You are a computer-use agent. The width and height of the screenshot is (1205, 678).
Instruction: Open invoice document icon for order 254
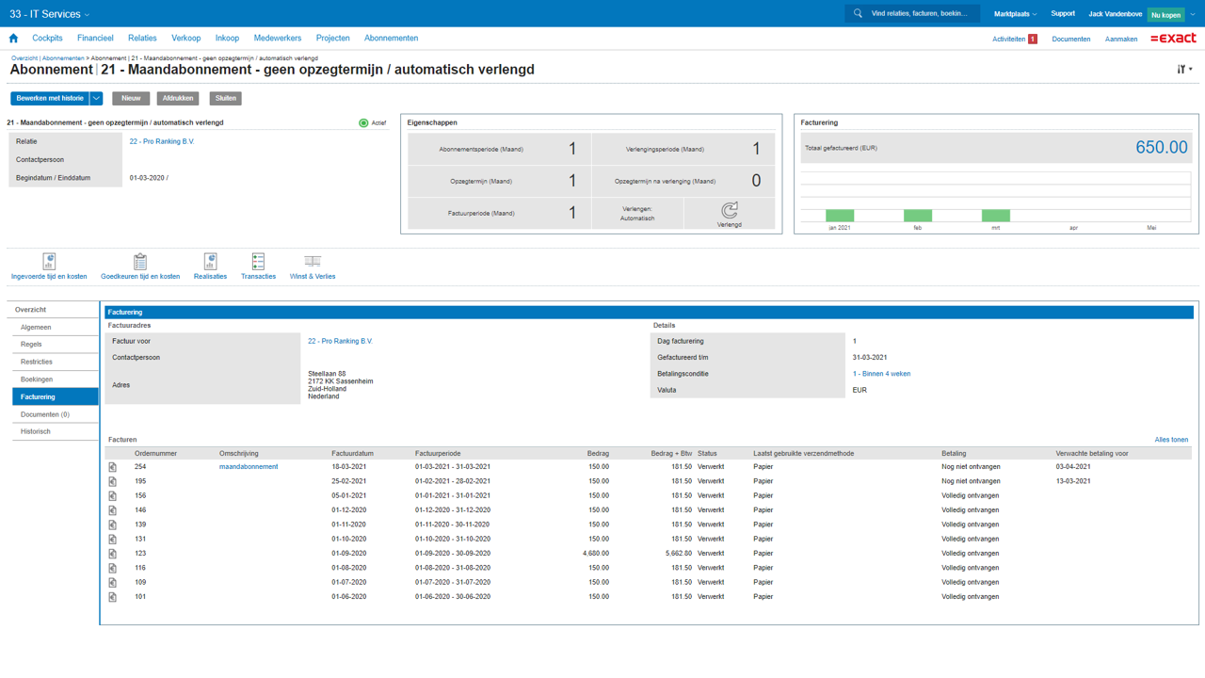coord(113,467)
